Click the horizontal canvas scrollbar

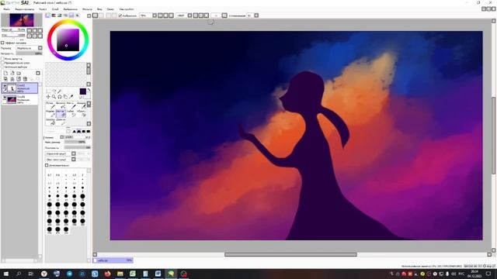click(x=290, y=255)
